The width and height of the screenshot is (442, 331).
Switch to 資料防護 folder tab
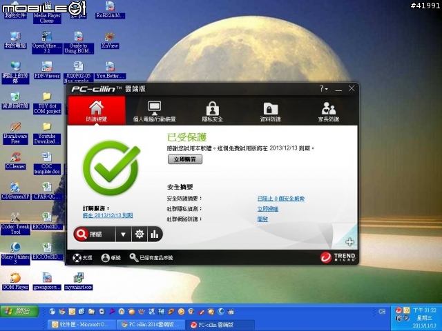tap(270, 111)
